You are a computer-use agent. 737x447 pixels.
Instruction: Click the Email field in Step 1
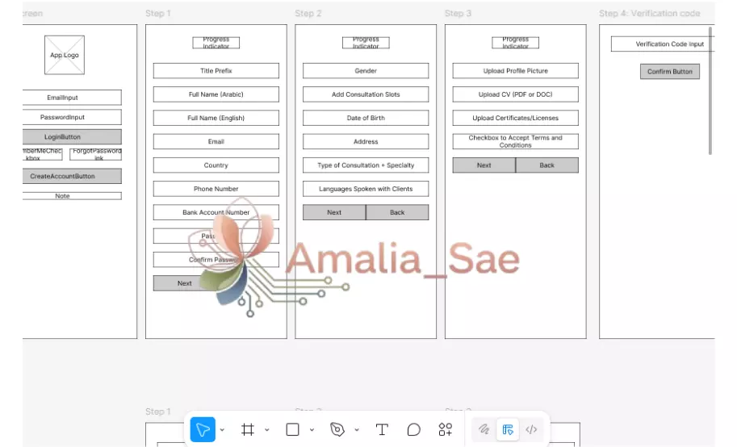[x=216, y=141]
